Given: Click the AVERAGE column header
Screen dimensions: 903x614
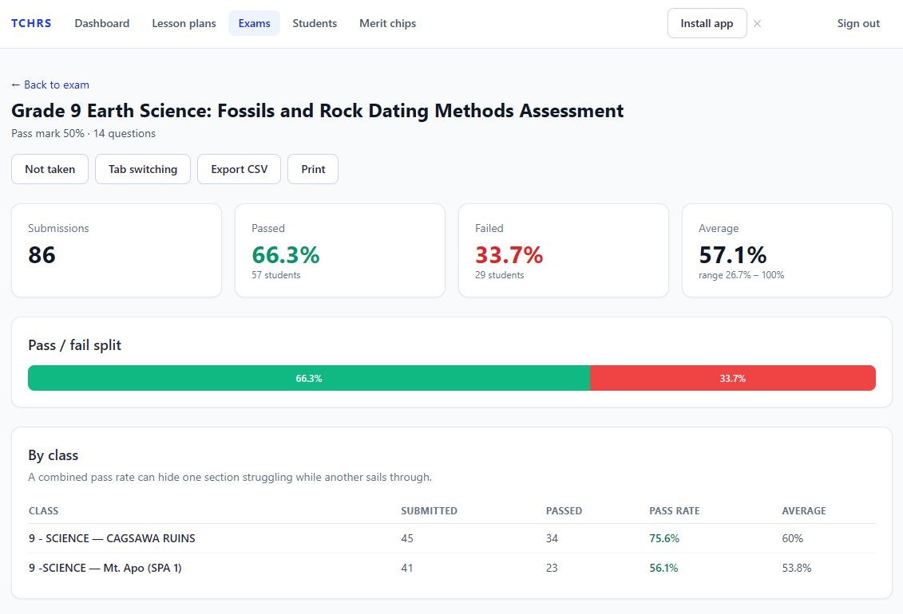Looking at the screenshot, I should 804,510.
